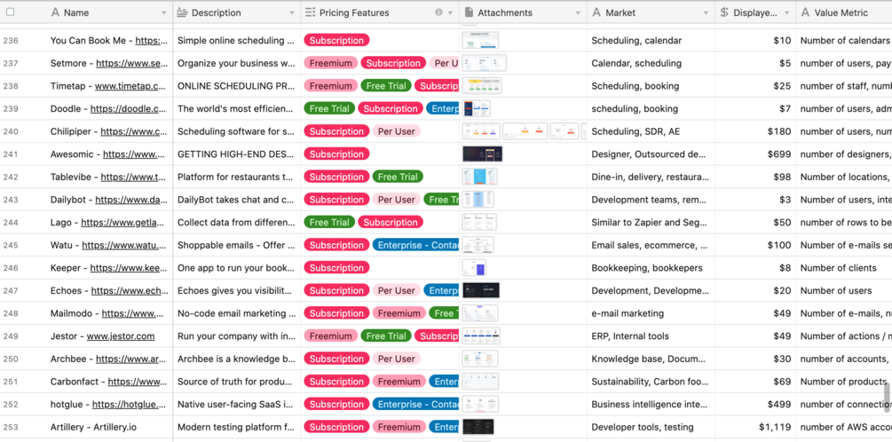
Task: Open the hotglue website link
Action: [129, 405]
